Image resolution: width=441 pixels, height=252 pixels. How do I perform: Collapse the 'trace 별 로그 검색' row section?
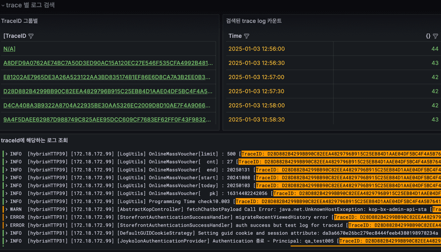[x=3, y=5]
